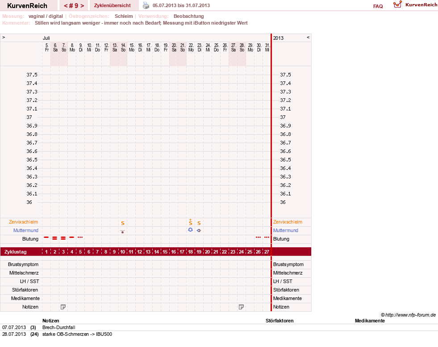Image resolution: width=438 pixels, height=347 pixels.
Task: Click the Störfaktoren column heading below chart
Action: 279,321
